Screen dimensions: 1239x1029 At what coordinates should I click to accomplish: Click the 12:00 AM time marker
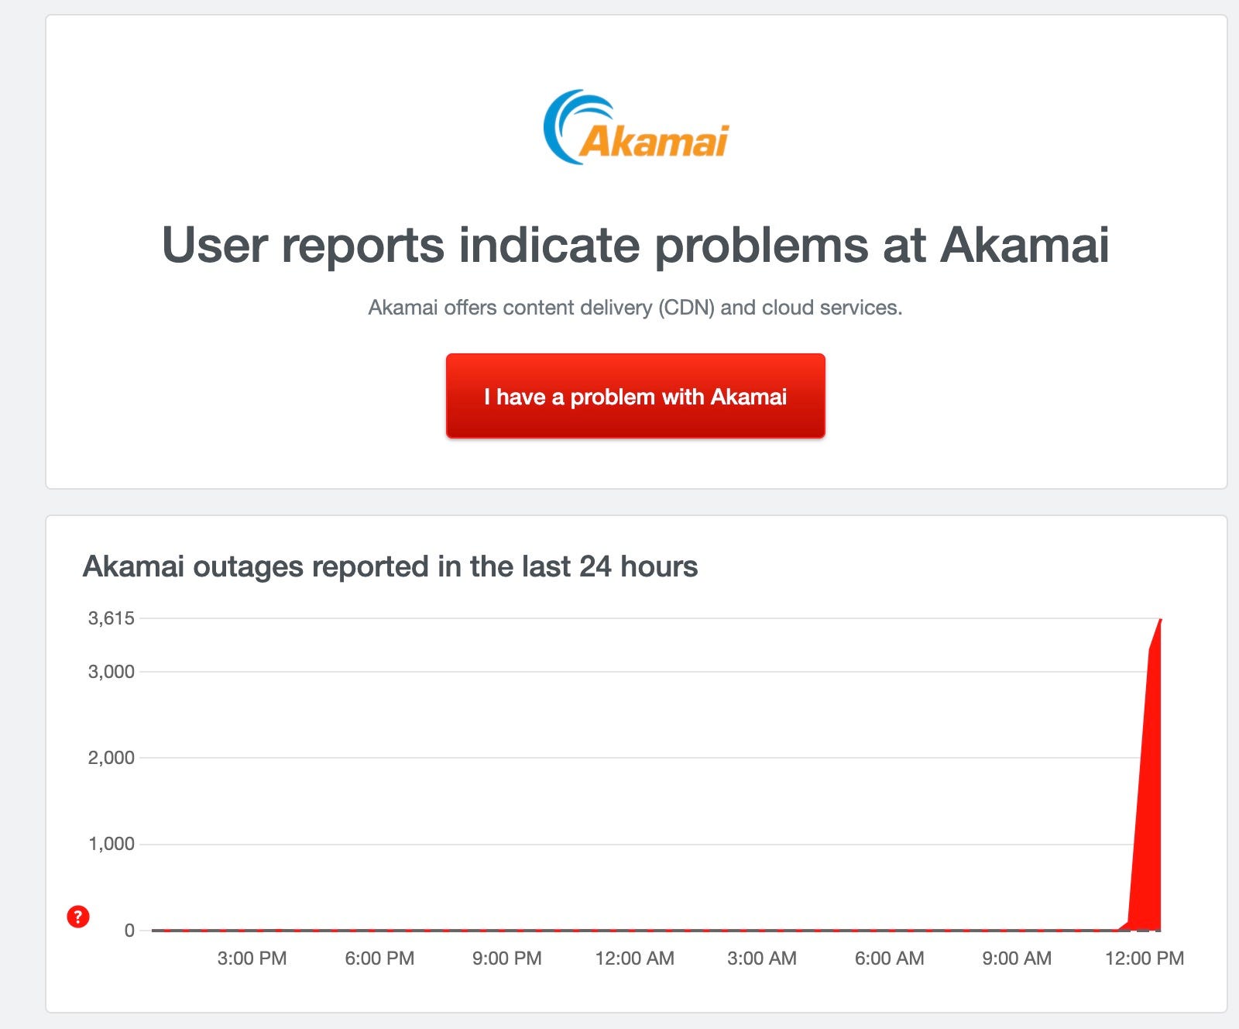pyautogui.click(x=635, y=958)
